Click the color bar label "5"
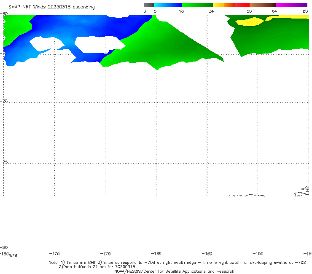Screen dimensions: 312x274 (x=155, y=11)
